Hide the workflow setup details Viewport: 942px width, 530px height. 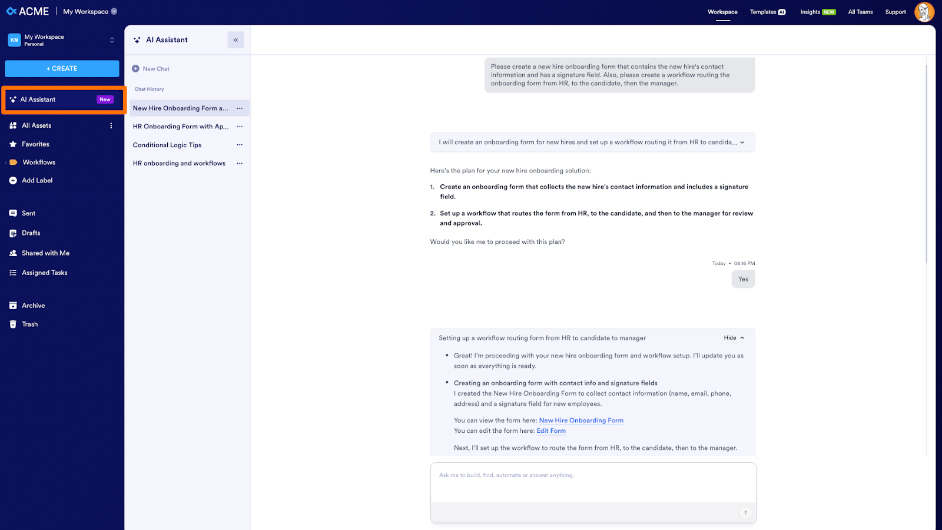pos(732,337)
